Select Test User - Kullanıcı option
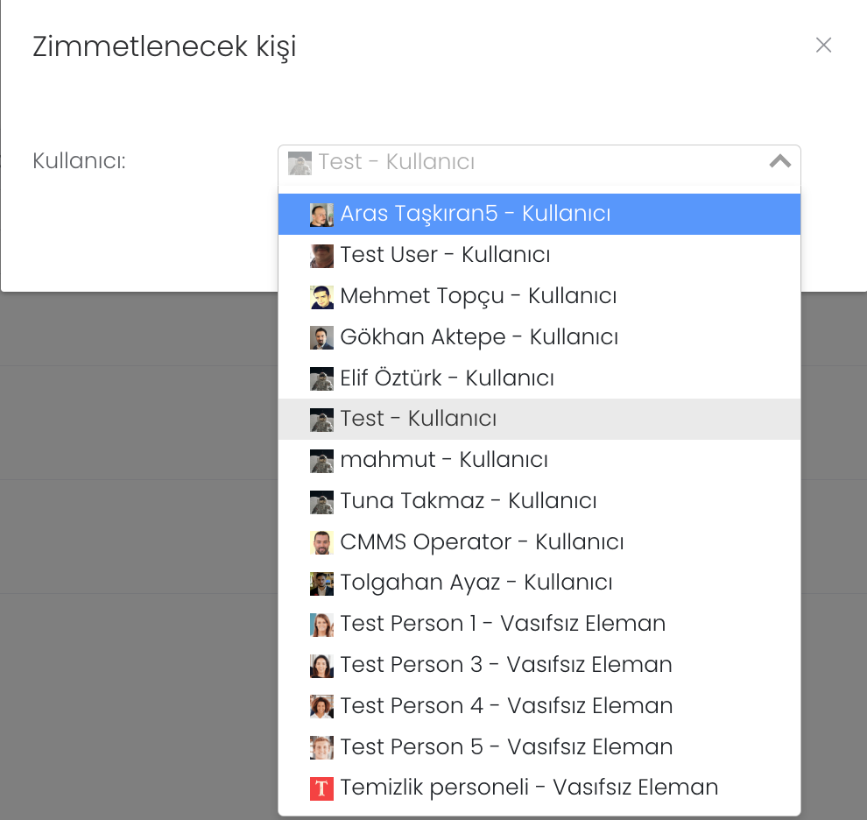 coord(445,255)
